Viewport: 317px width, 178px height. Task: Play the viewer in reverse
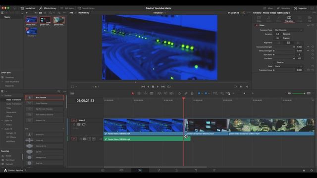click(148, 87)
